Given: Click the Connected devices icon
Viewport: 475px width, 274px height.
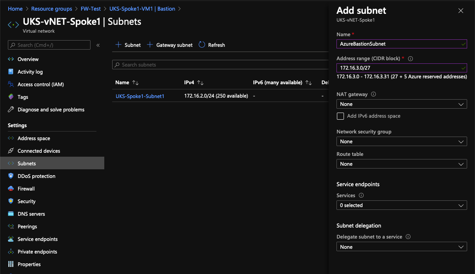Looking at the screenshot, I should 11,151.
